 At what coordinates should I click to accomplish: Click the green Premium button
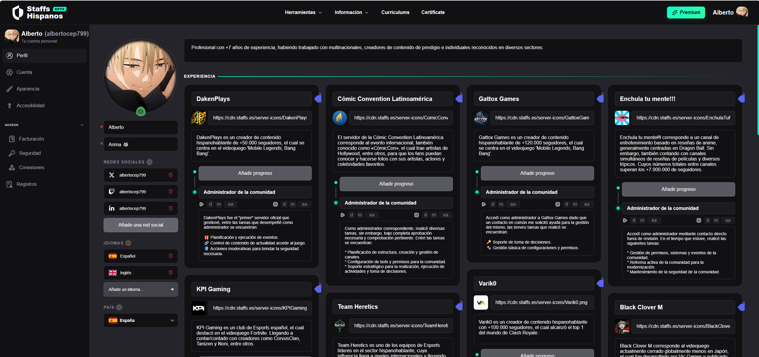tap(686, 13)
